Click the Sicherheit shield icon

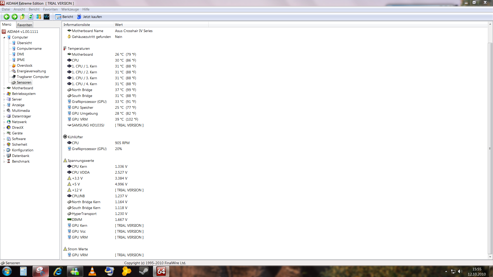tap(9, 144)
